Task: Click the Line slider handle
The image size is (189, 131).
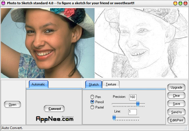Action: pyautogui.click(x=114, y=118)
